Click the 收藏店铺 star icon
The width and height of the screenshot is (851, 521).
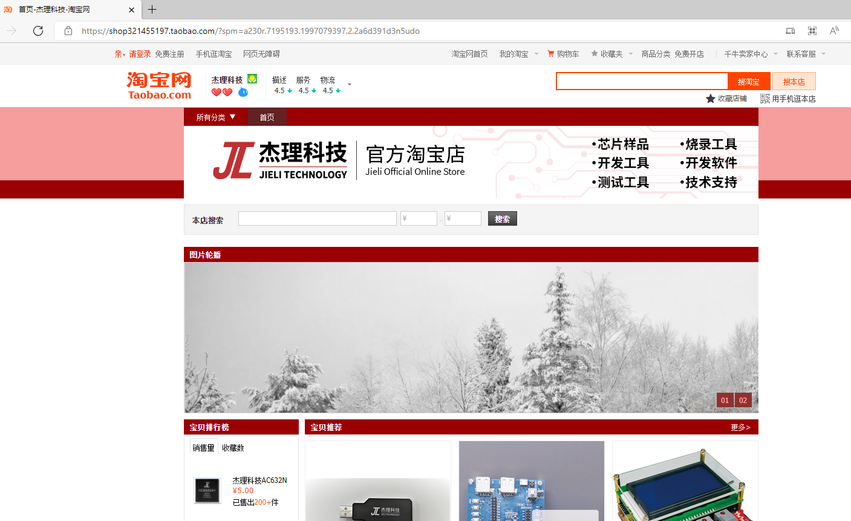[711, 99]
